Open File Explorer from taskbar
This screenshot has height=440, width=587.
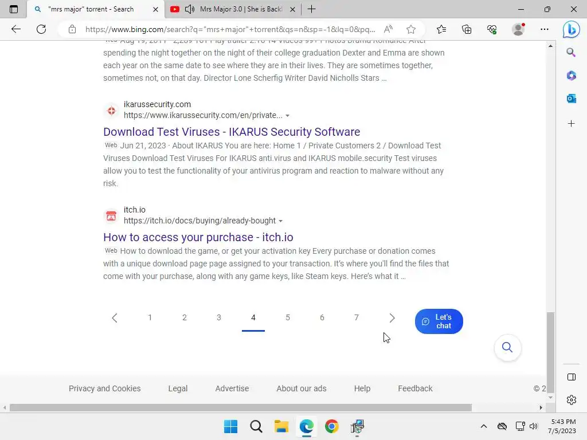tap(281, 426)
